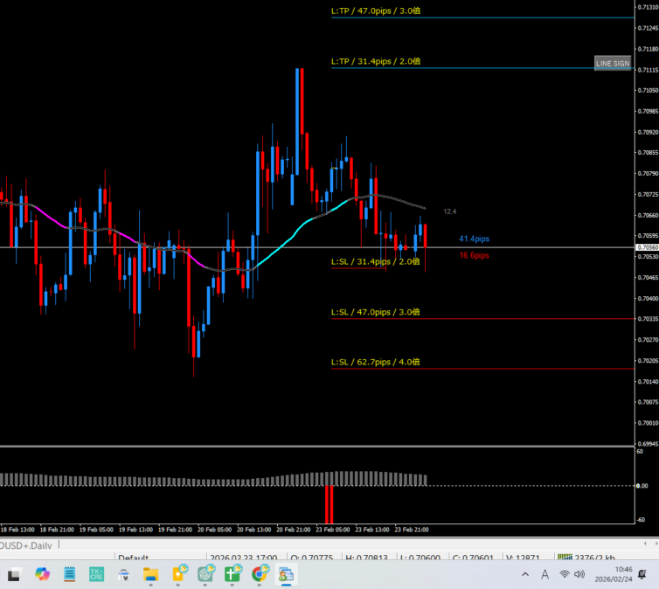Switch to Google Chrome in taskbar

pyautogui.click(x=260, y=574)
